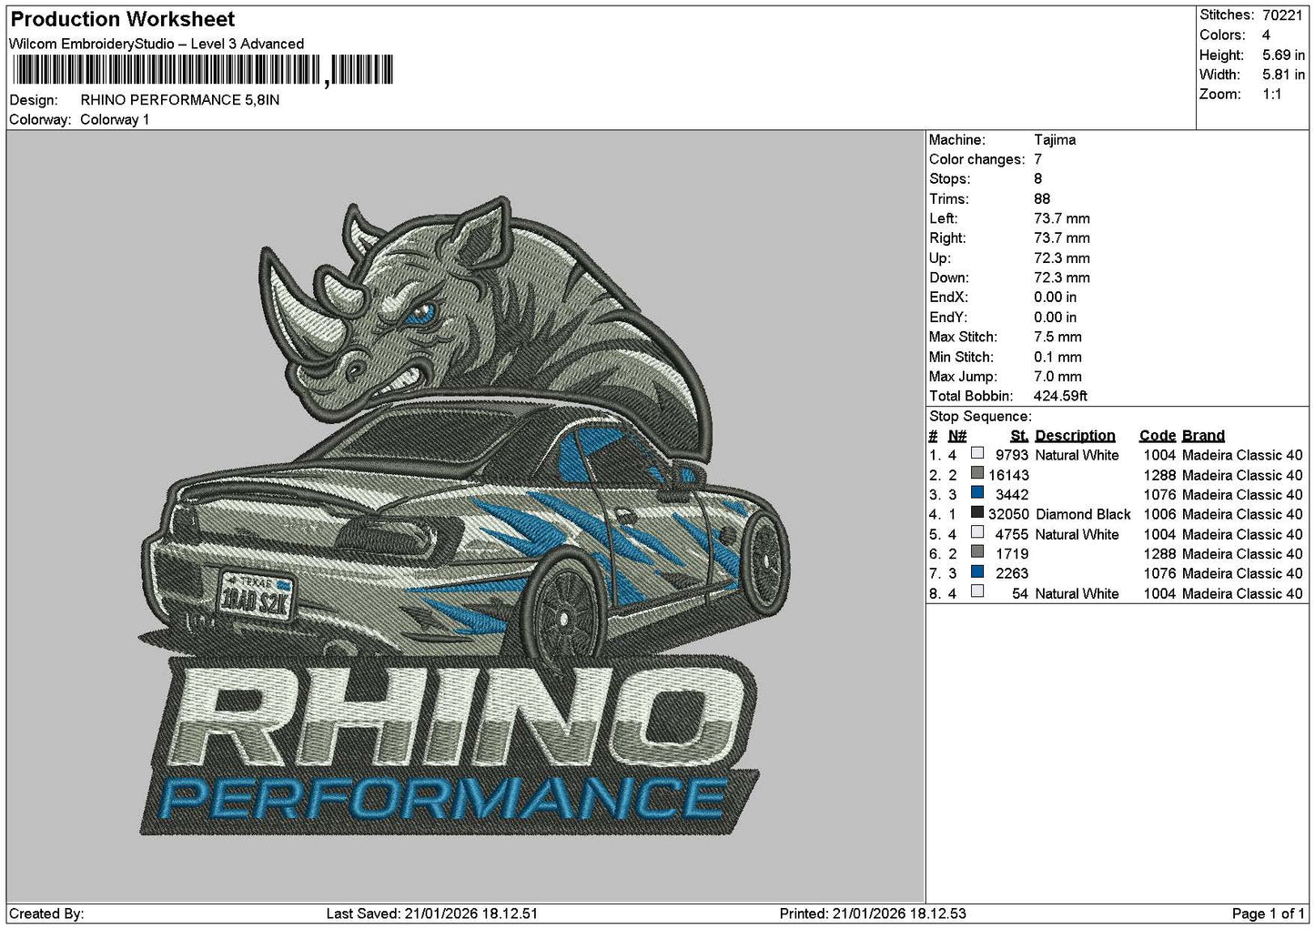
Task: Click the Stop Sequence heading
Action: click(x=980, y=417)
